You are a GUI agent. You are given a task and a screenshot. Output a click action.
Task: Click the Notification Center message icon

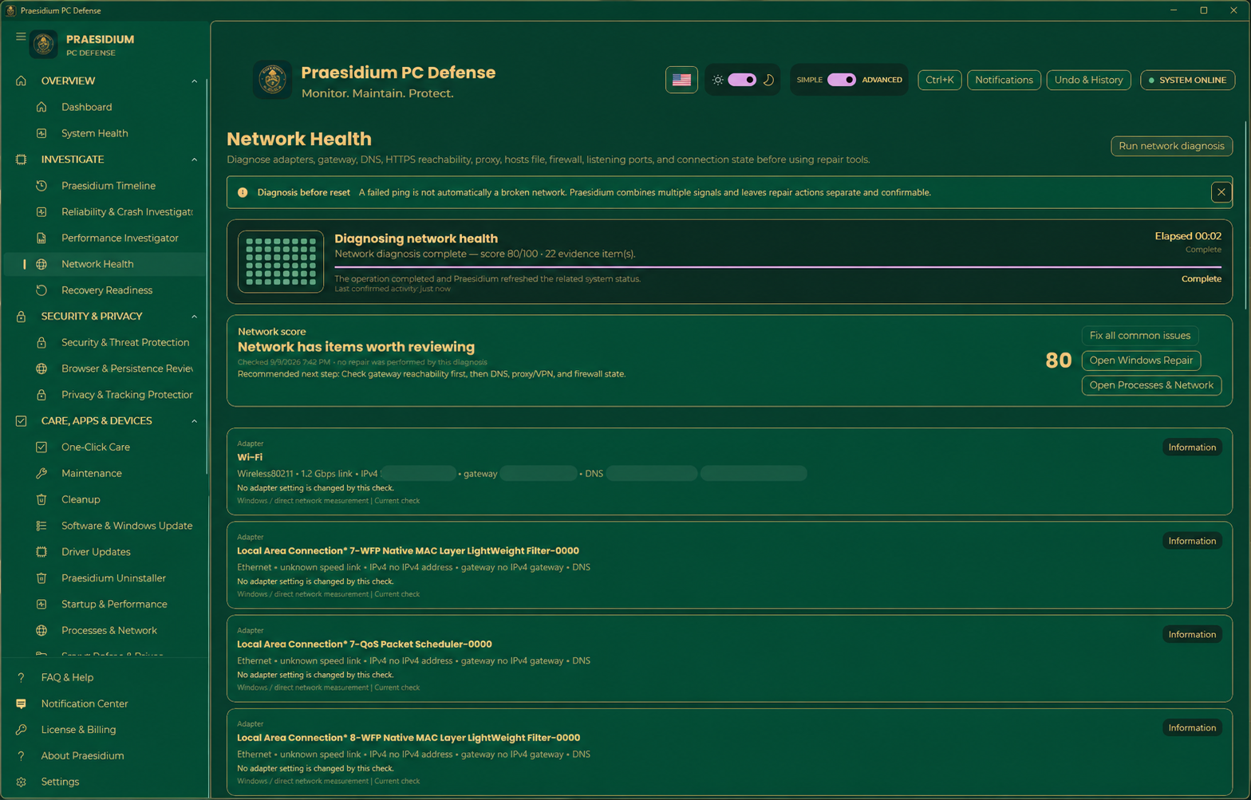(x=21, y=703)
